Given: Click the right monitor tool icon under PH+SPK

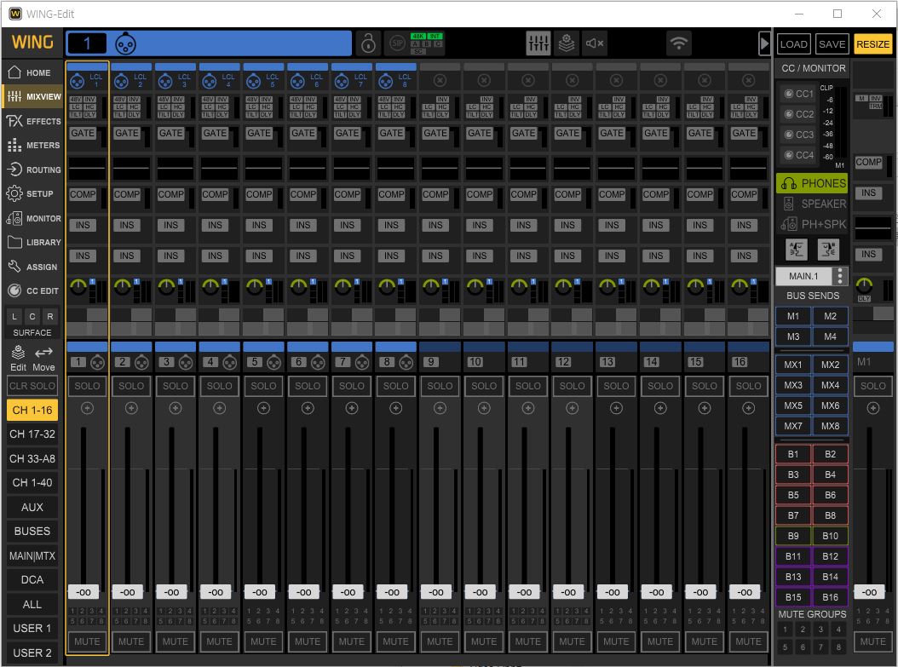Looking at the screenshot, I should pos(828,249).
